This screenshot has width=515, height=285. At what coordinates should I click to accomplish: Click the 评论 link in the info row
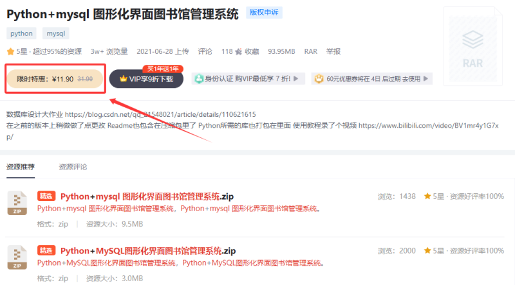coord(205,51)
